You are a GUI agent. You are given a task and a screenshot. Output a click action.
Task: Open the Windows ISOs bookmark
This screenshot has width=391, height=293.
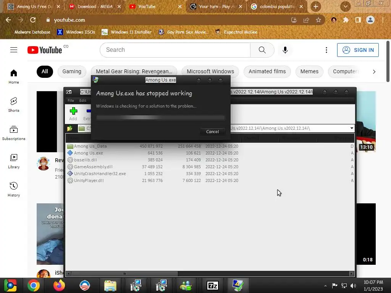(x=76, y=32)
